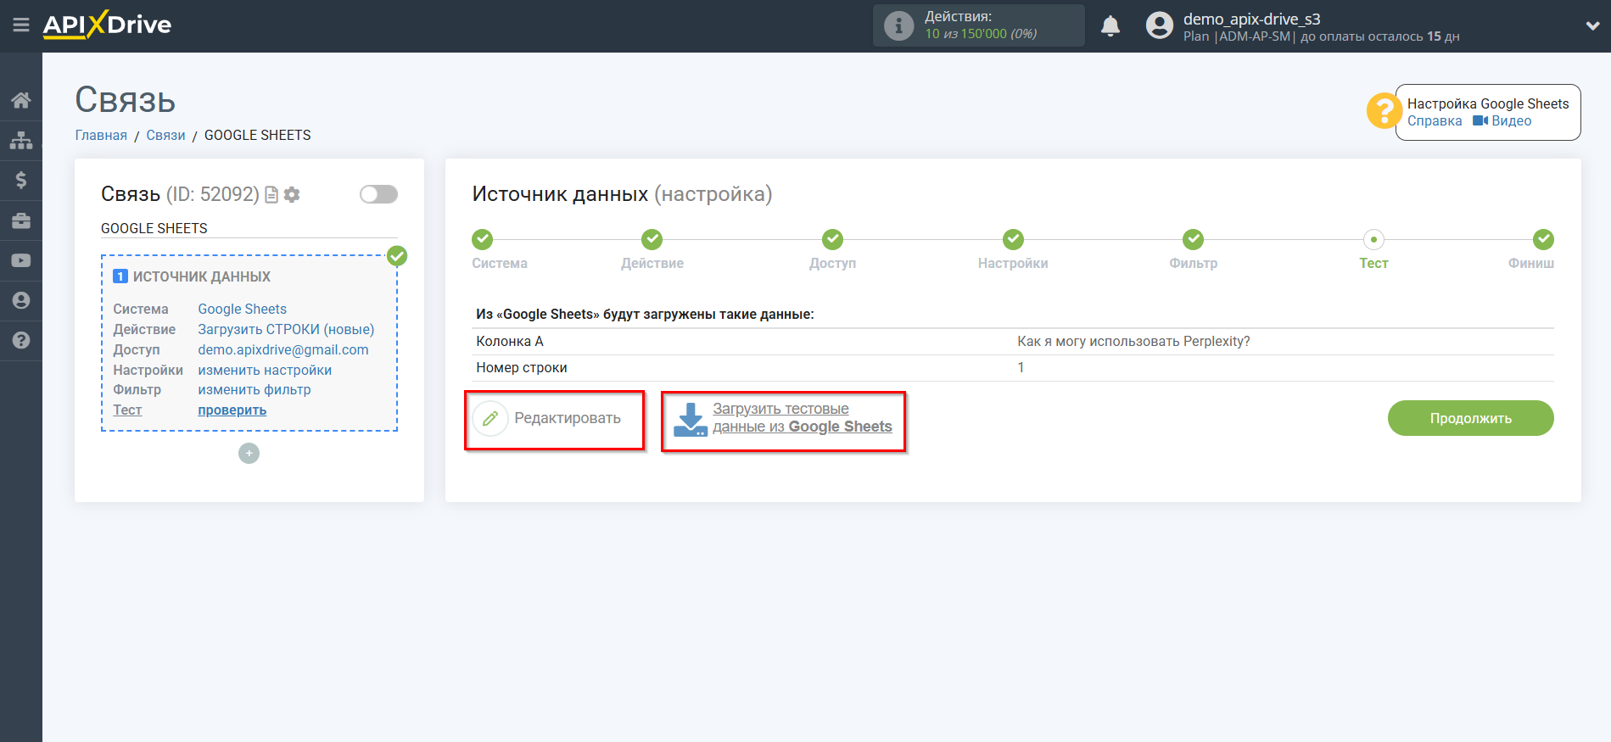Open the Видео help link

(x=1502, y=121)
